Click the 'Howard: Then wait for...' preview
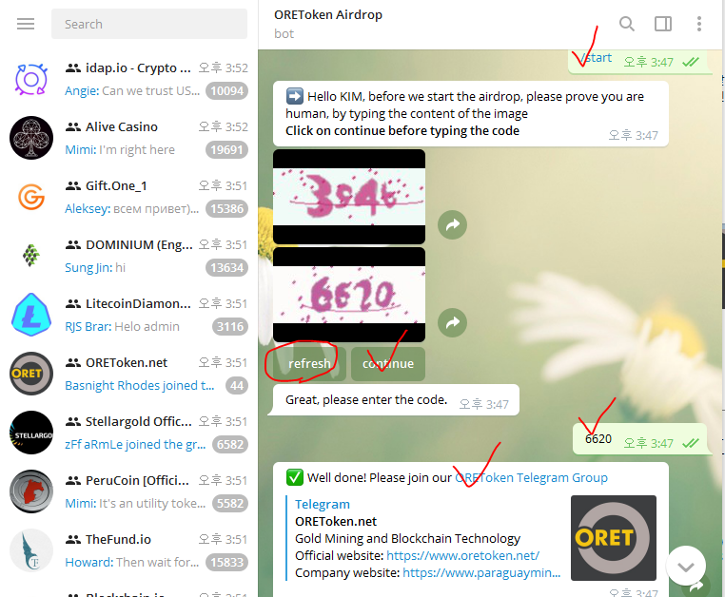725x597 pixels. click(x=132, y=563)
